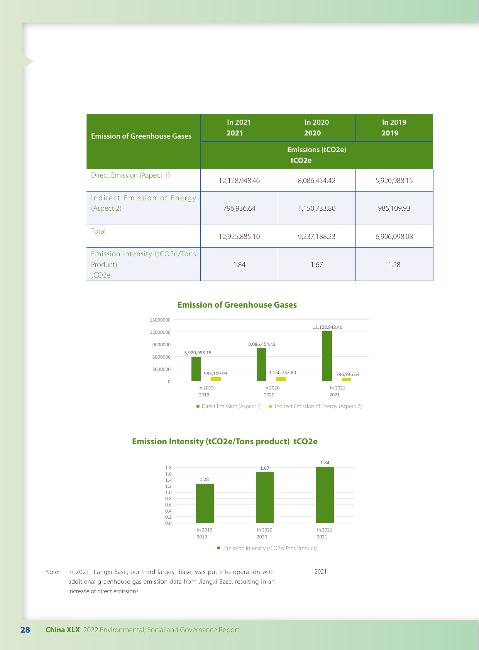479x650 pixels.
Task: Click the 6000000 axis label
Action: pos(161,357)
